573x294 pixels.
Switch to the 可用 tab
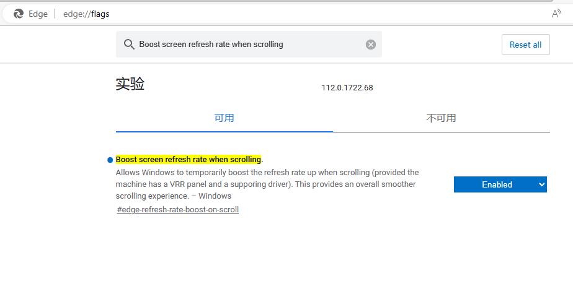click(x=224, y=118)
